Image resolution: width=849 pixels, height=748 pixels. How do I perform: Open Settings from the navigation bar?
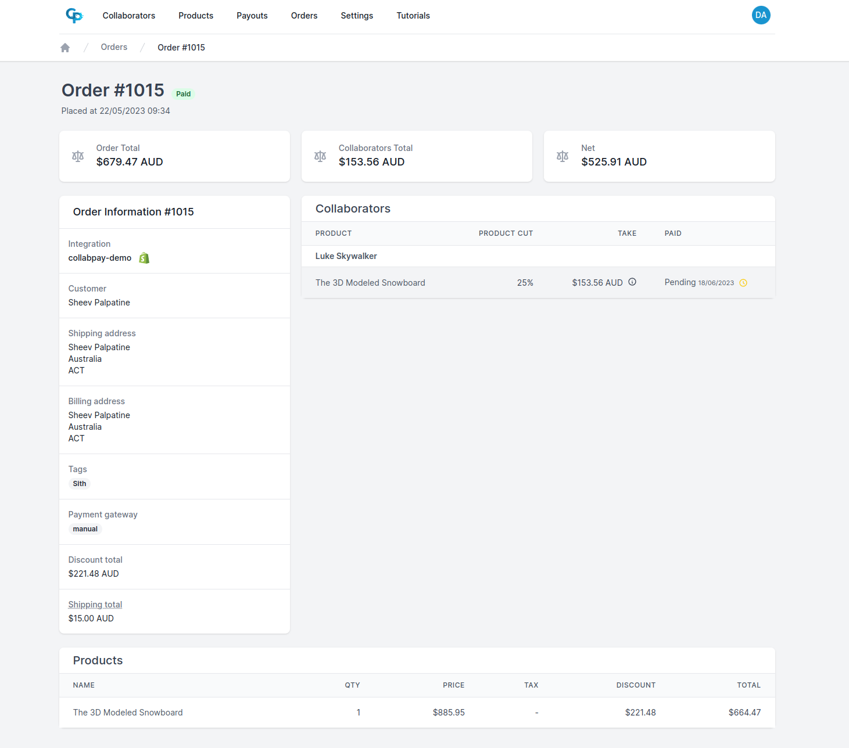[356, 16]
